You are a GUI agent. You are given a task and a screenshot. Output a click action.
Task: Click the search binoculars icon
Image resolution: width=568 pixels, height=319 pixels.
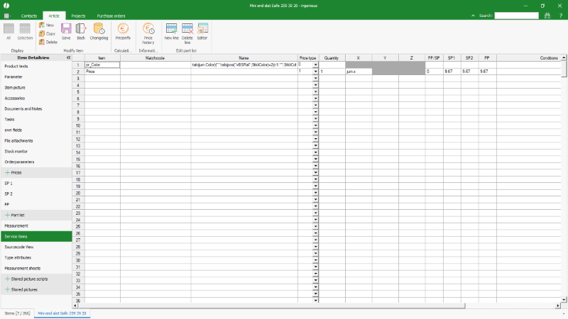[547, 16]
